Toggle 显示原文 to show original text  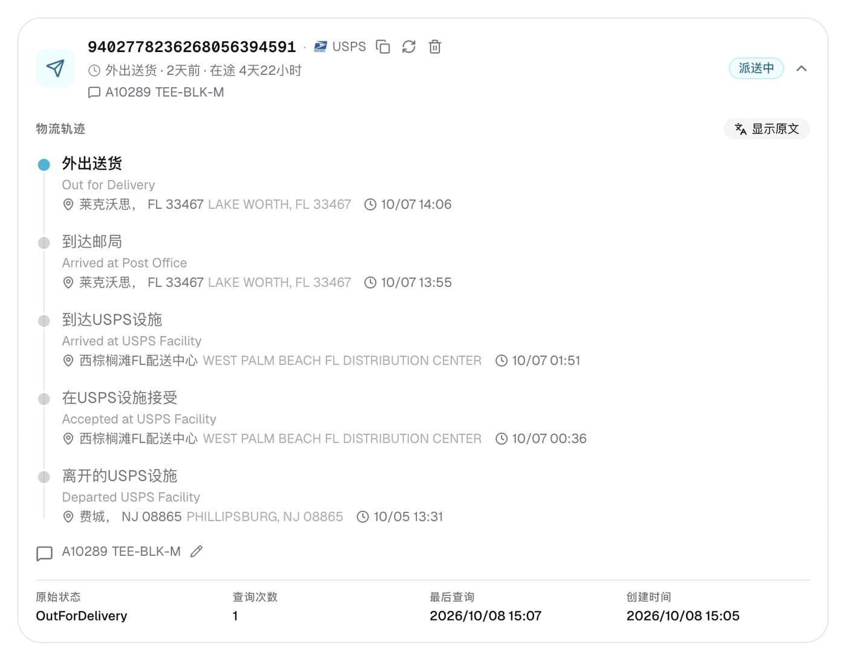[767, 129]
